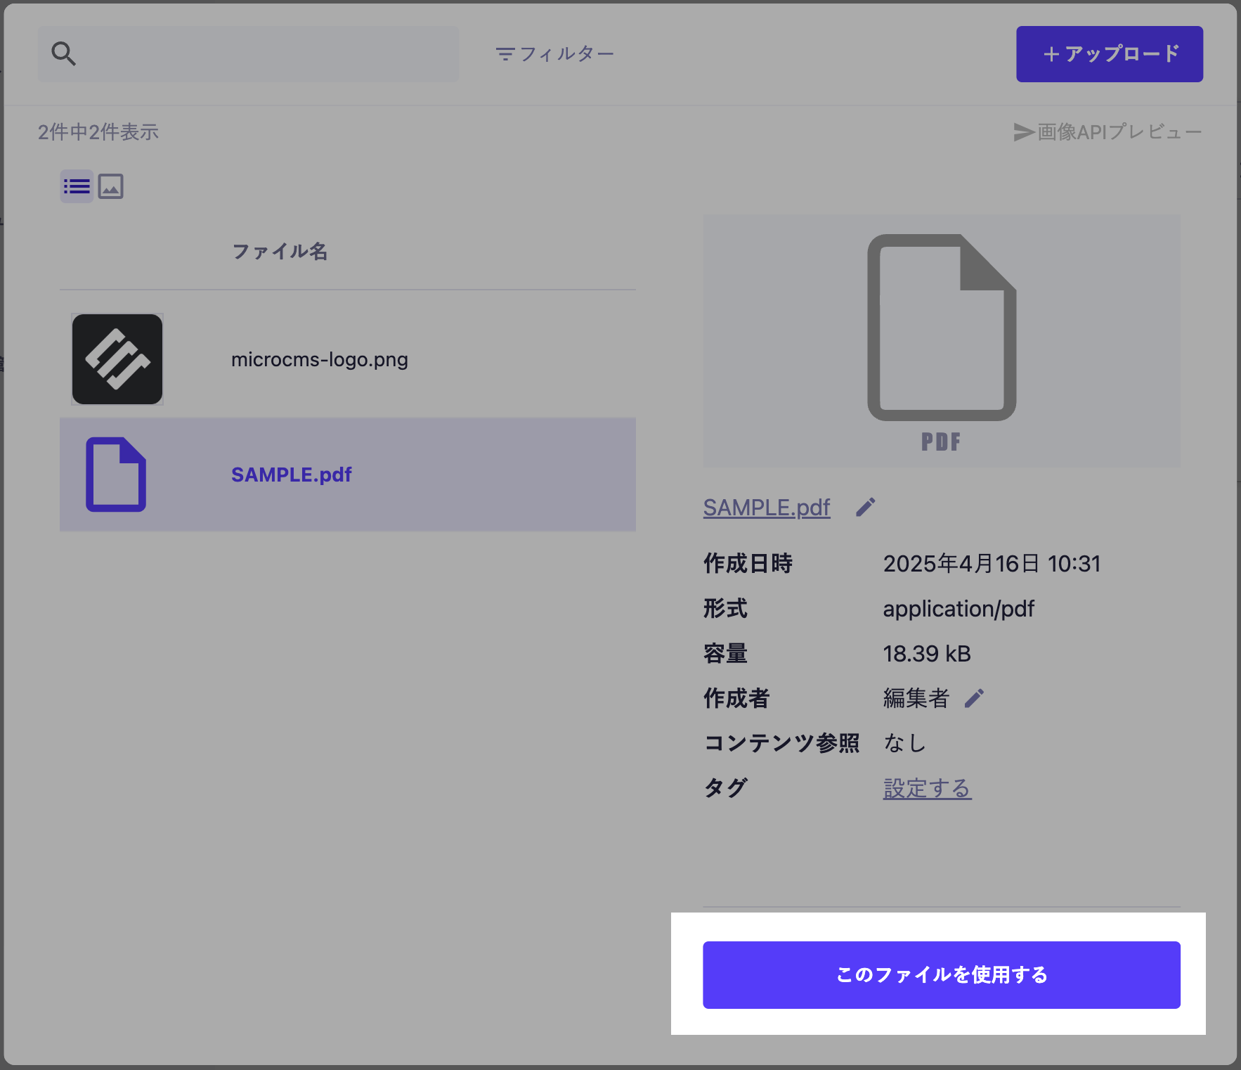Edit file name with pencil icon
The height and width of the screenshot is (1070, 1241).
[x=866, y=508]
